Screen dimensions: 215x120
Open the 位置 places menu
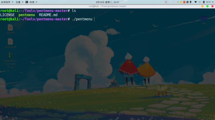coord(18,2)
